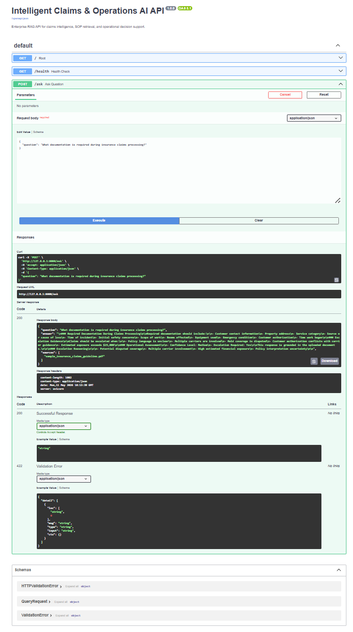353x632 pixels.
Task: Collapse the POST /ask endpoint chevron
Action: pos(341,84)
